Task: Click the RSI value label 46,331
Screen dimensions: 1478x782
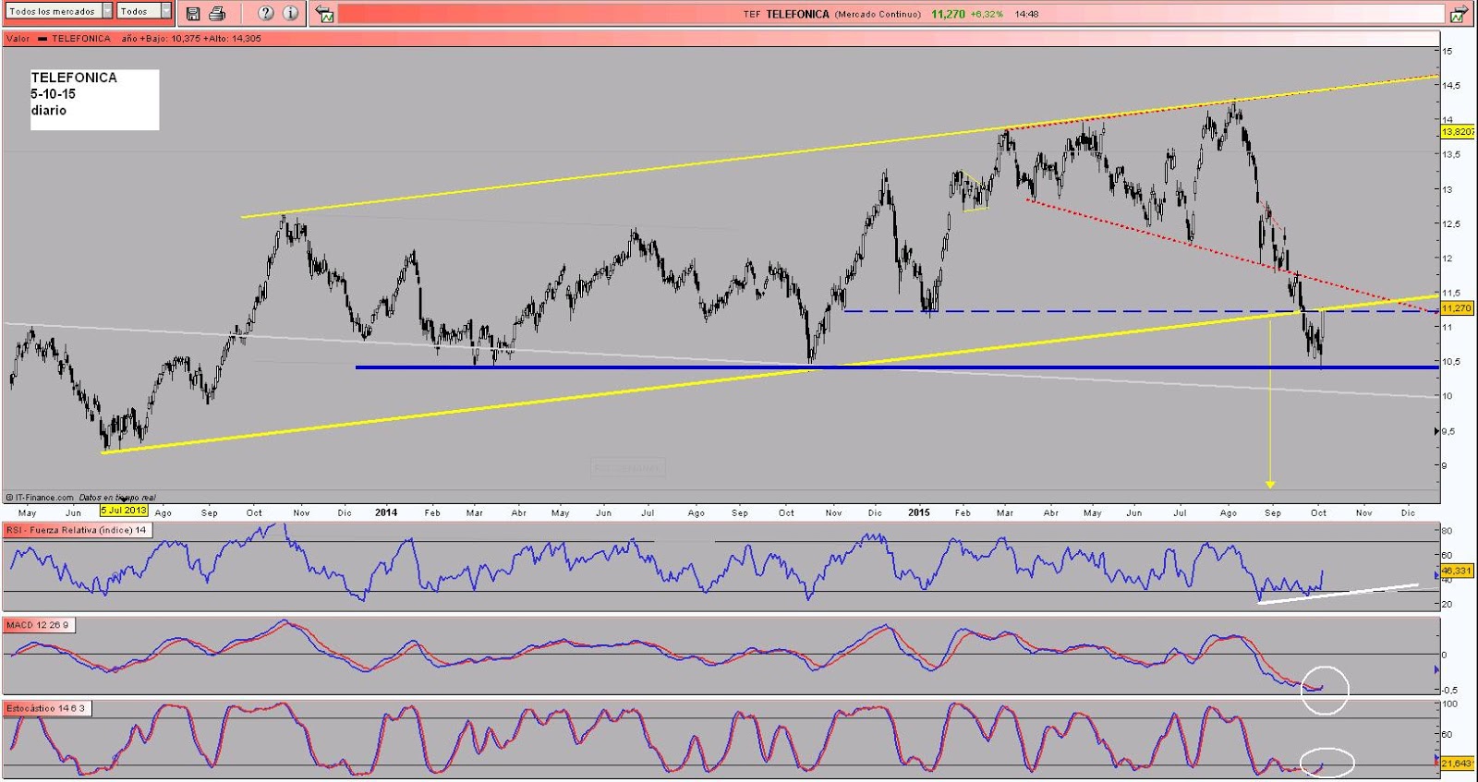Action: point(1456,571)
